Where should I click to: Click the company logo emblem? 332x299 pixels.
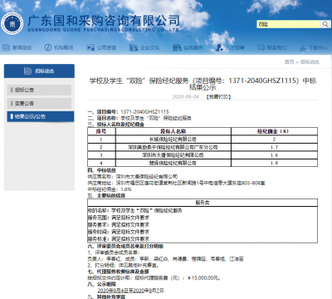pyautogui.click(x=12, y=23)
